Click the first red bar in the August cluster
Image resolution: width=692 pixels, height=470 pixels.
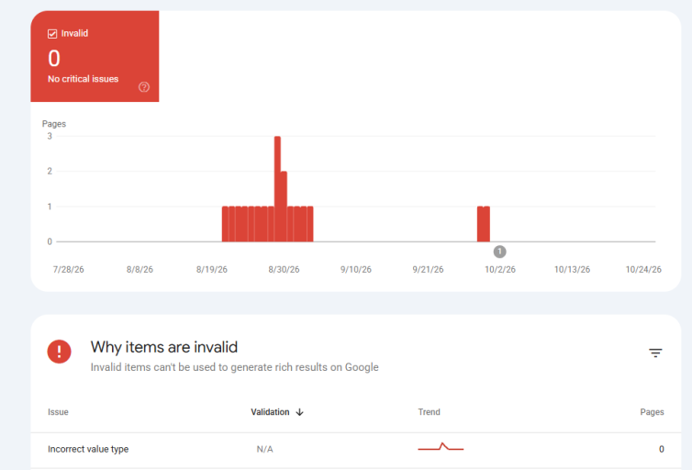225,224
